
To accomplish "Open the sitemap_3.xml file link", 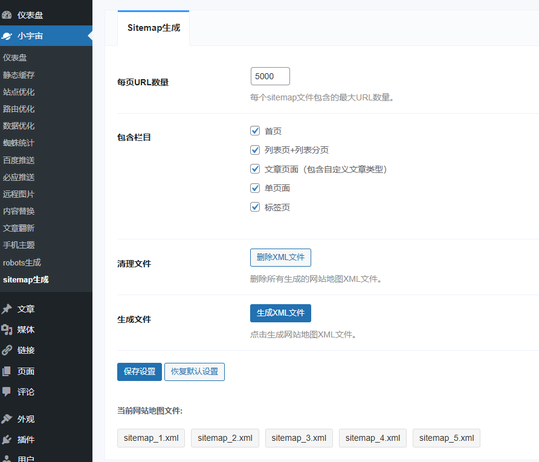I will click(299, 438).
